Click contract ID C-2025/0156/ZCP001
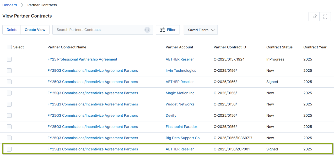334x157 pixels. point(232,149)
